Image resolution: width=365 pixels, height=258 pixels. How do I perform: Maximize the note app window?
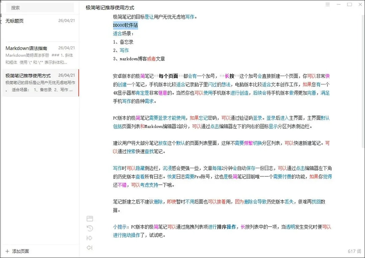click(349, 4)
